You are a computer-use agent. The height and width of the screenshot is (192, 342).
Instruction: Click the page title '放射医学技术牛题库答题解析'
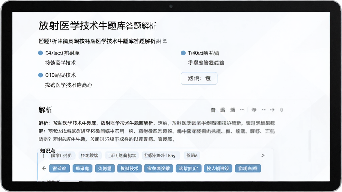pyautogui.click(x=98, y=26)
